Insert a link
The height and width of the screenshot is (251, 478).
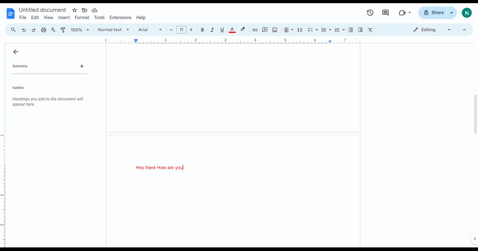255,30
